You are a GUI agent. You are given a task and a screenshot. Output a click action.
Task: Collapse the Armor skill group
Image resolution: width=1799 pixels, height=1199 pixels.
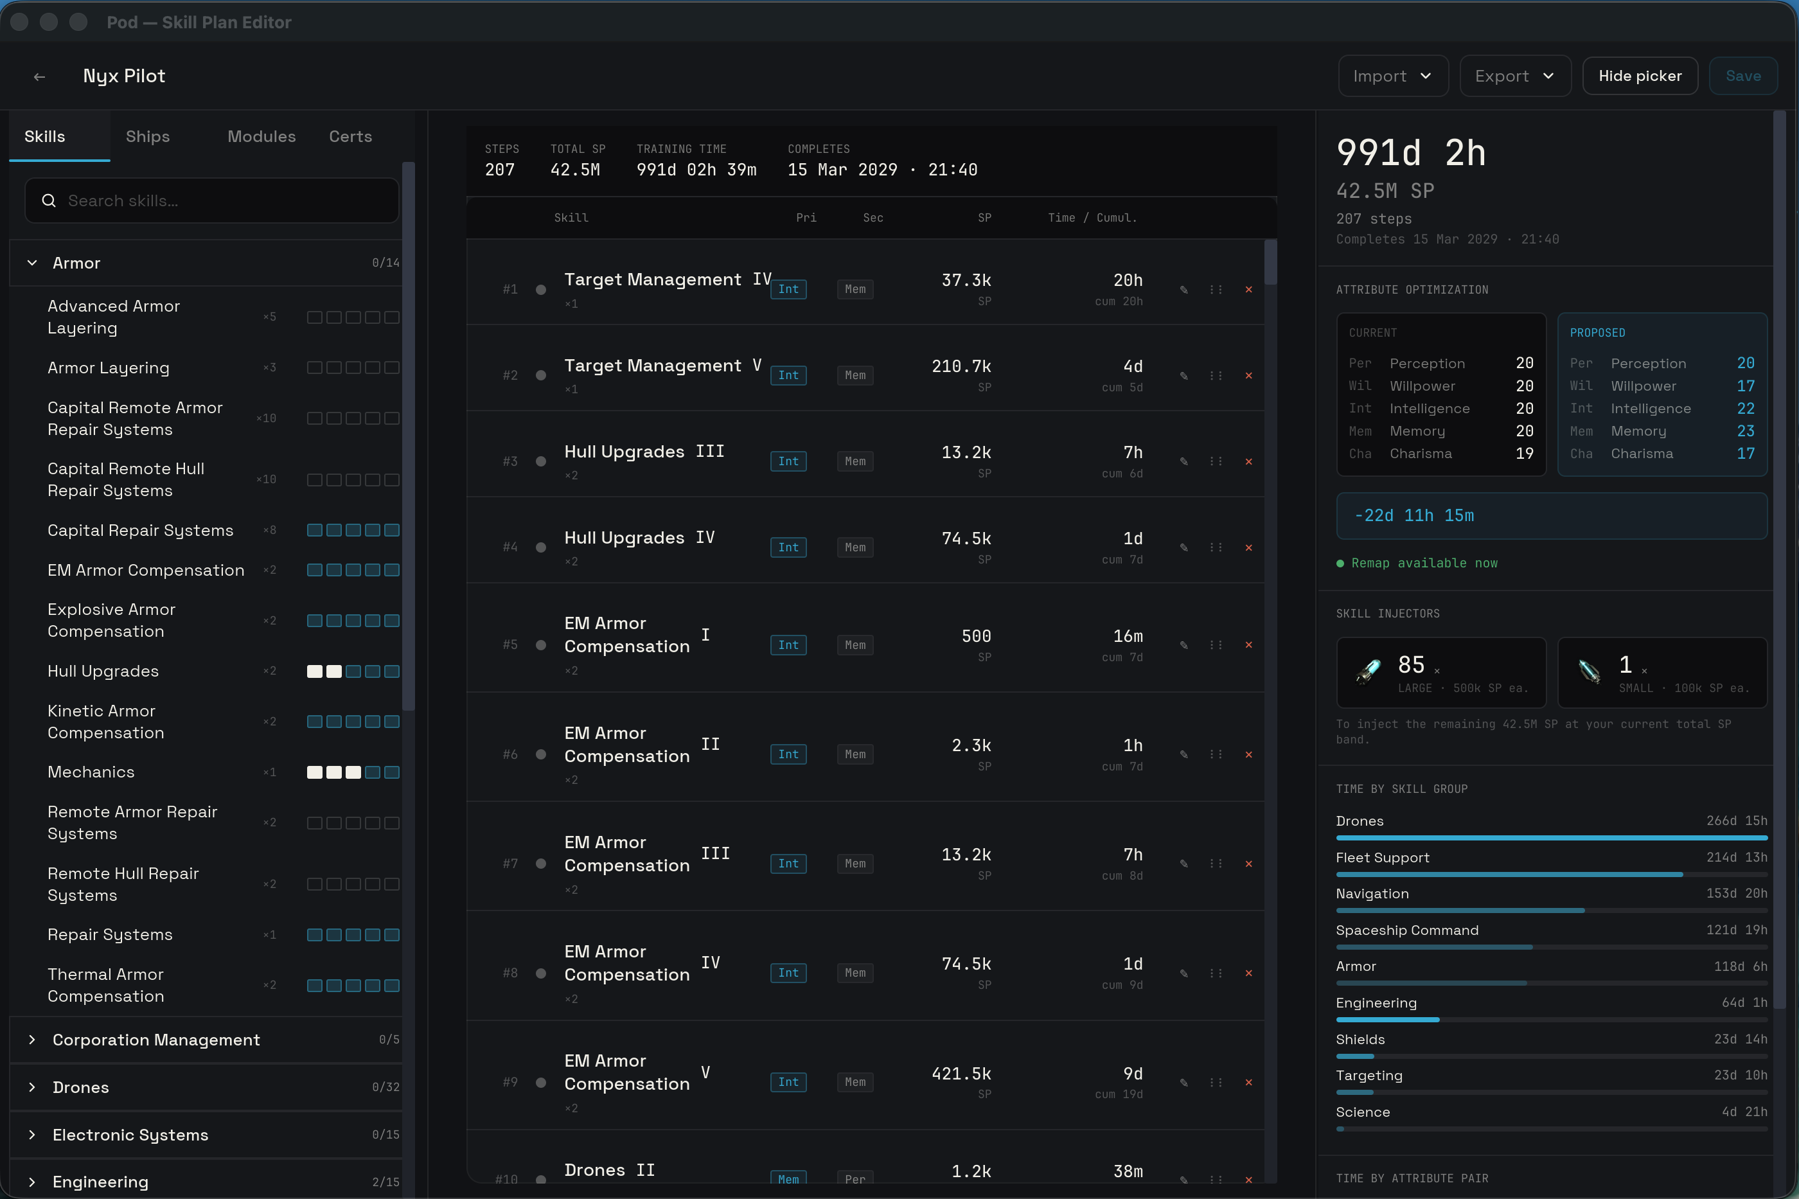click(x=206, y=263)
